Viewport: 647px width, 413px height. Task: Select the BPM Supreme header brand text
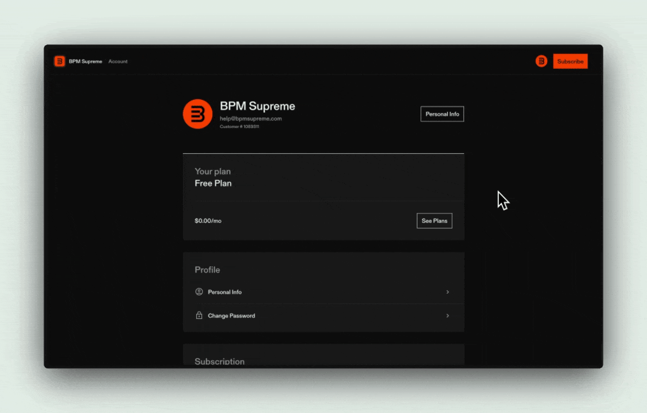pos(85,61)
